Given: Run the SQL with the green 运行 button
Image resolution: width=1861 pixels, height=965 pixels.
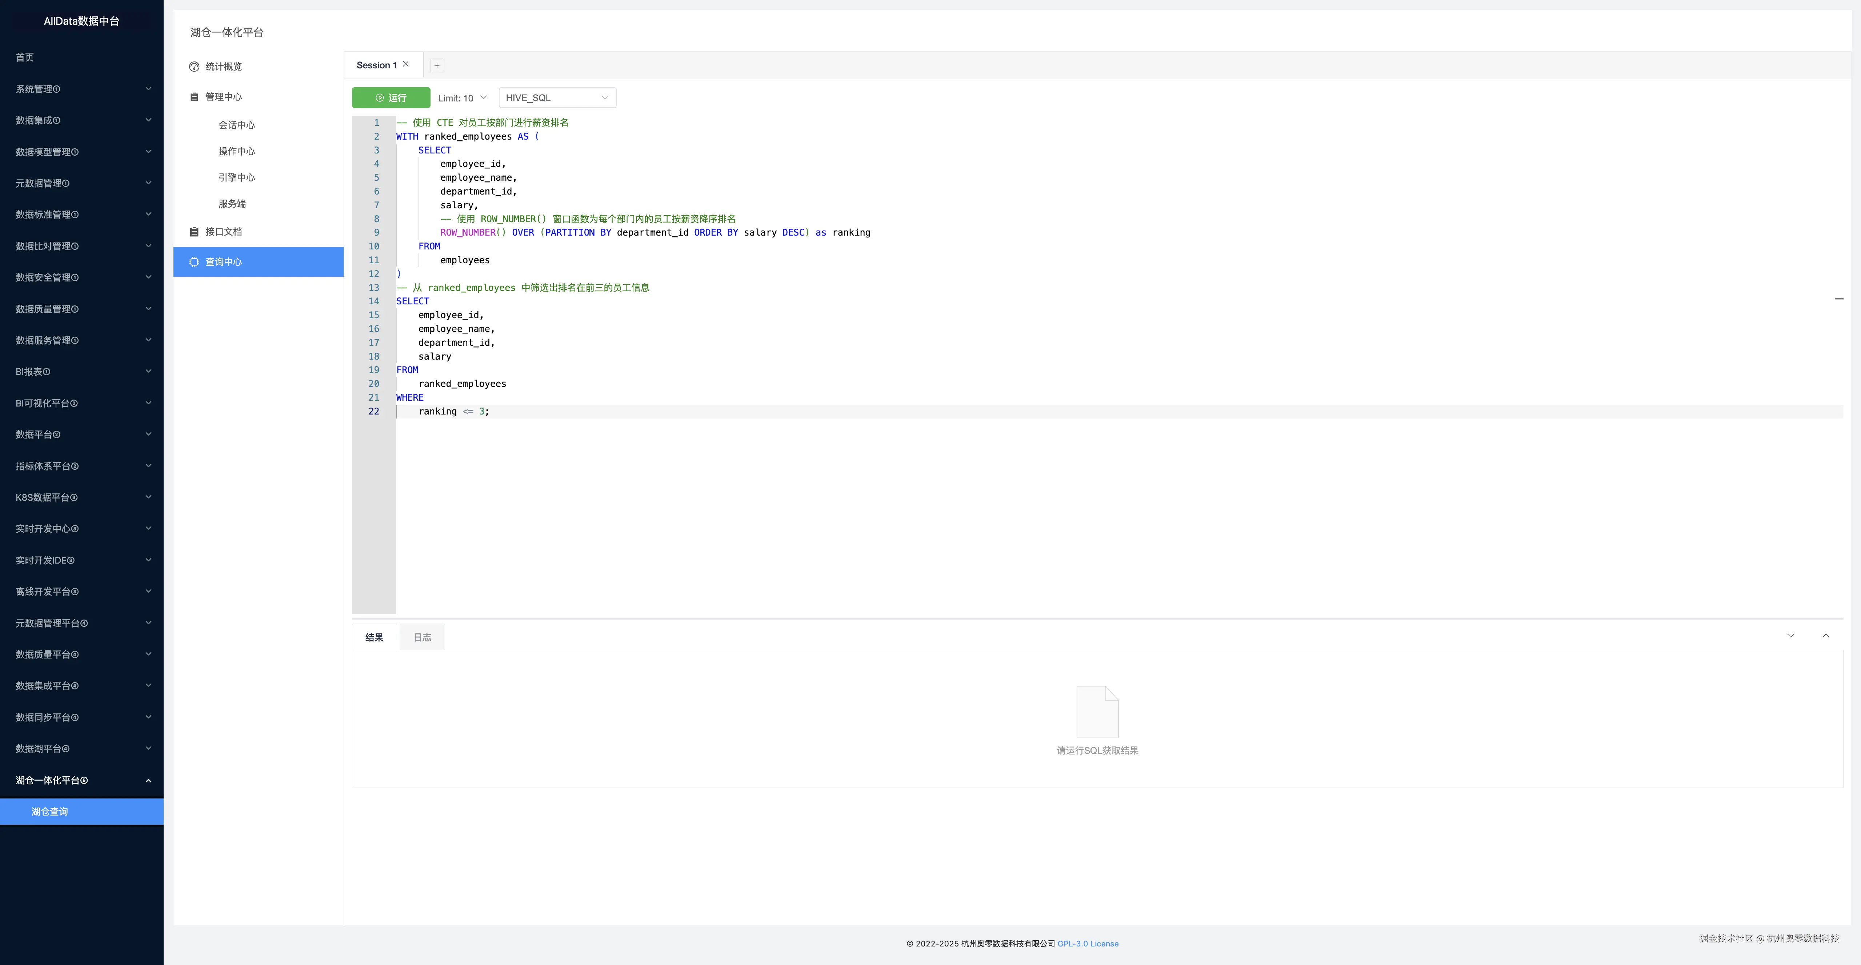Looking at the screenshot, I should tap(391, 97).
